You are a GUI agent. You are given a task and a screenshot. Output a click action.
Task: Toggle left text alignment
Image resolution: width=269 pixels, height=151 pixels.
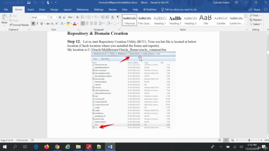(x=83, y=23)
